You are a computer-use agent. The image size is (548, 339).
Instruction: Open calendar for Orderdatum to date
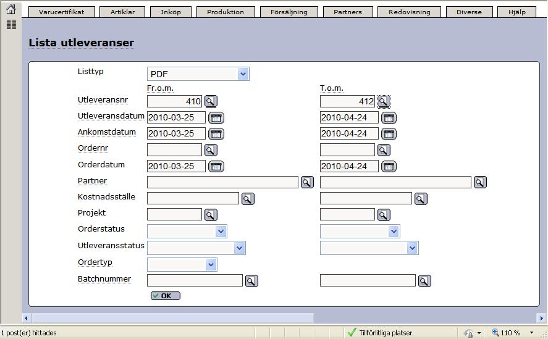click(x=389, y=166)
